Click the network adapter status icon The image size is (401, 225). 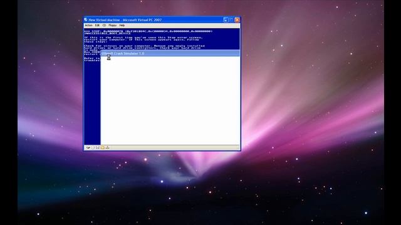pyautogui.click(x=107, y=147)
